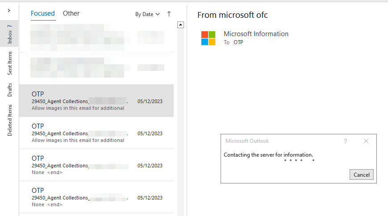This screenshot has width=388, height=216.
Task: Click the sender name Microsoft Information
Action: tap(256, 34)
